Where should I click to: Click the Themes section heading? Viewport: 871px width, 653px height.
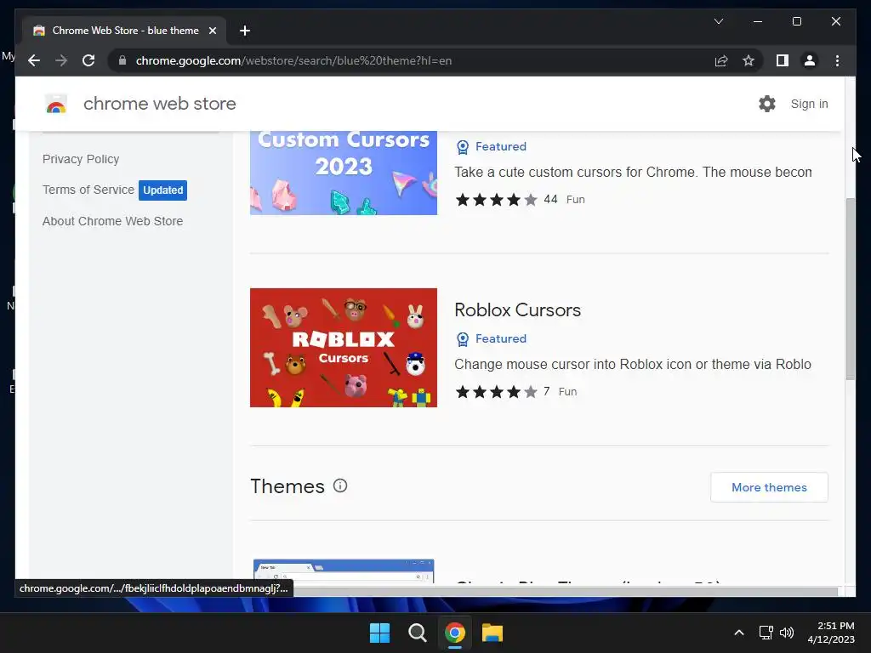287,485
